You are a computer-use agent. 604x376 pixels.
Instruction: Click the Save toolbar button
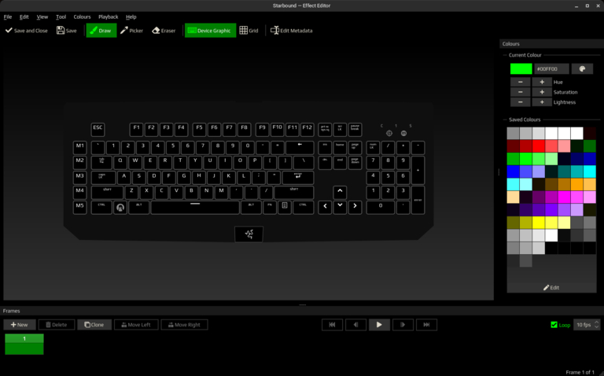pyautogui.click(x=67, y=31)
